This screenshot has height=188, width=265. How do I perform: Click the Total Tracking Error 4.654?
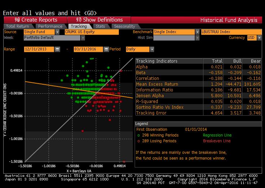pyautogui.click(x=217, y=113)
